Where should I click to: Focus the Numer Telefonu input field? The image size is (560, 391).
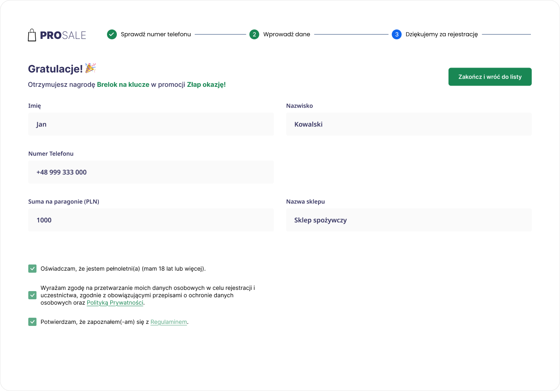pos(151,172)
